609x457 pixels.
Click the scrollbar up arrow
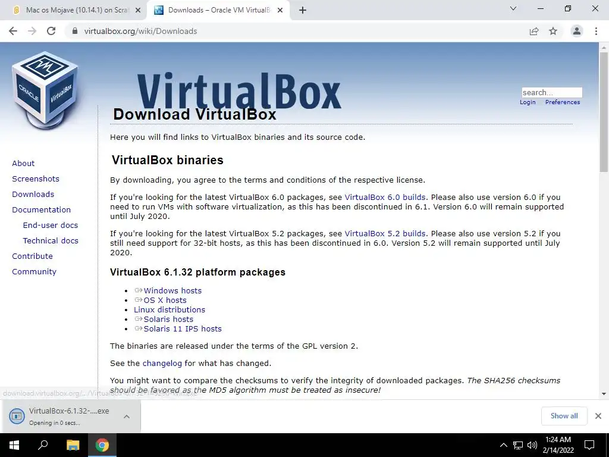[x=604, y=48]
